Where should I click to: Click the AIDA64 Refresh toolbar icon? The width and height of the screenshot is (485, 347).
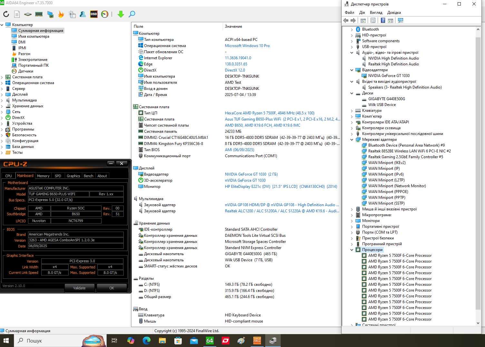point(6,14)
